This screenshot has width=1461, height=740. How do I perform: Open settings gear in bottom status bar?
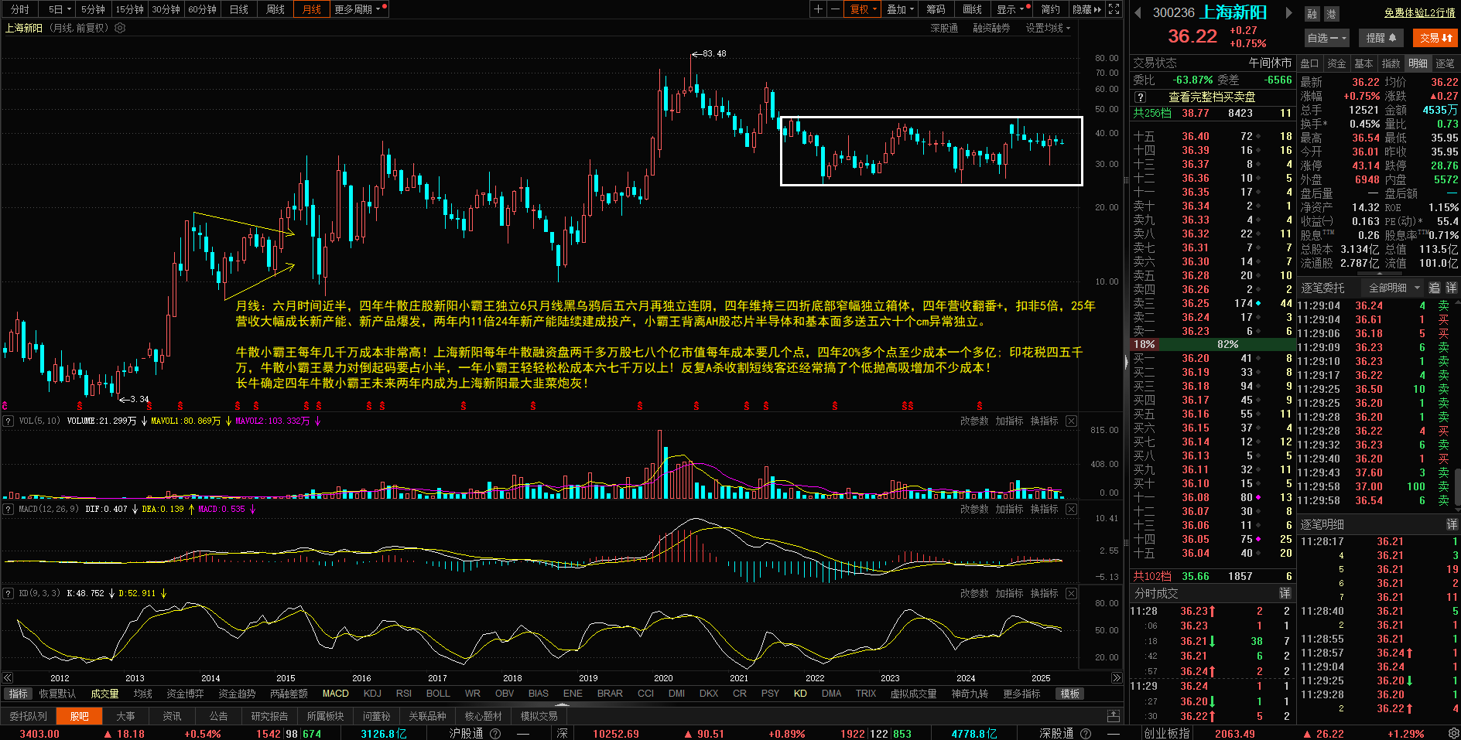click(1453, 733)
